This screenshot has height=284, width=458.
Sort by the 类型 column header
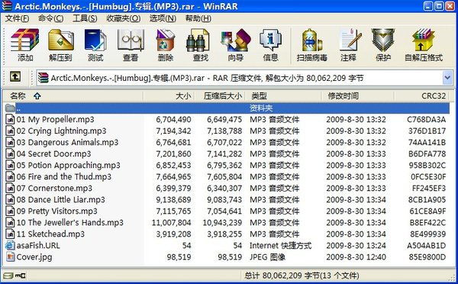pyautogui.click(x=282, y=96)
